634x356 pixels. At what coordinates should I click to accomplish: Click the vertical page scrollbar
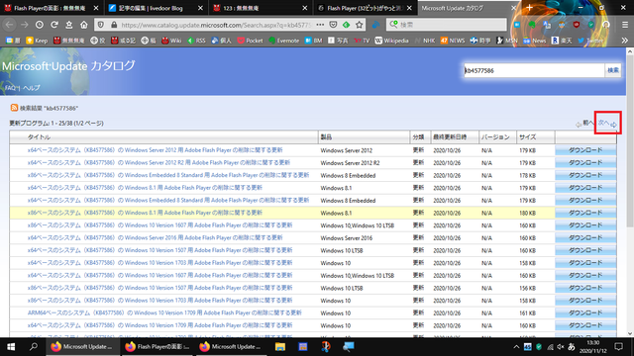(630, 141)
